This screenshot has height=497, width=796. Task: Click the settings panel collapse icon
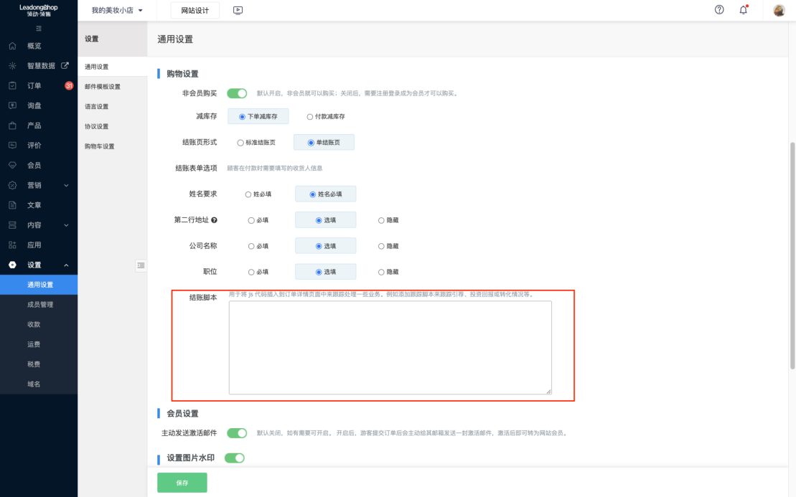(x=141, y=265)
